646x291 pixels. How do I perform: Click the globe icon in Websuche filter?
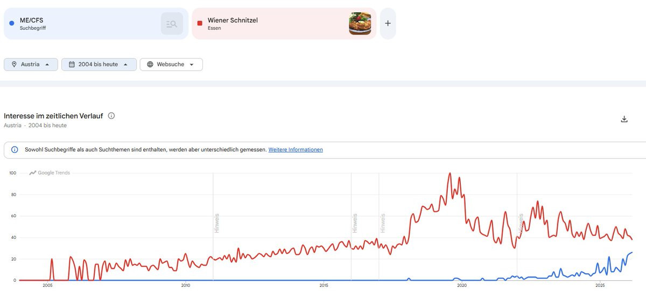coord(150,64)
